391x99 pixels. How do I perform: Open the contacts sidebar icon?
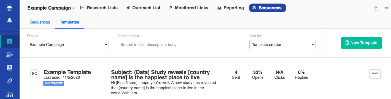10,68
